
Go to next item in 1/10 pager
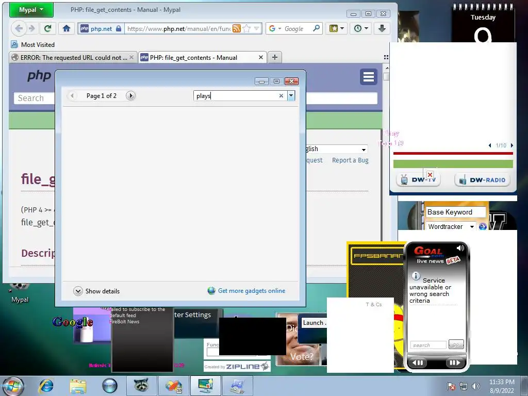pos(512,145)
